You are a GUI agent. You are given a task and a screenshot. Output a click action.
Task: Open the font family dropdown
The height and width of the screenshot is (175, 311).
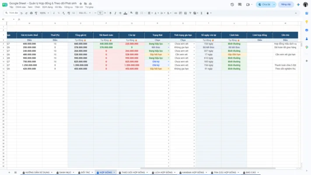pos(85,13)
